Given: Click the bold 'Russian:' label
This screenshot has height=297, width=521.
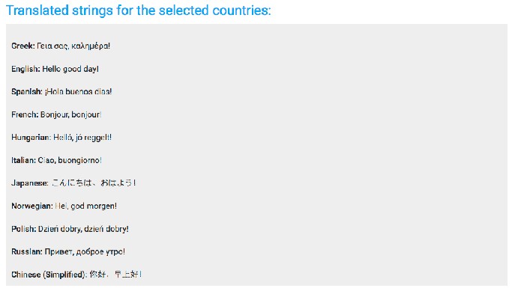Looking at the screenshot, I should [27, 251].
